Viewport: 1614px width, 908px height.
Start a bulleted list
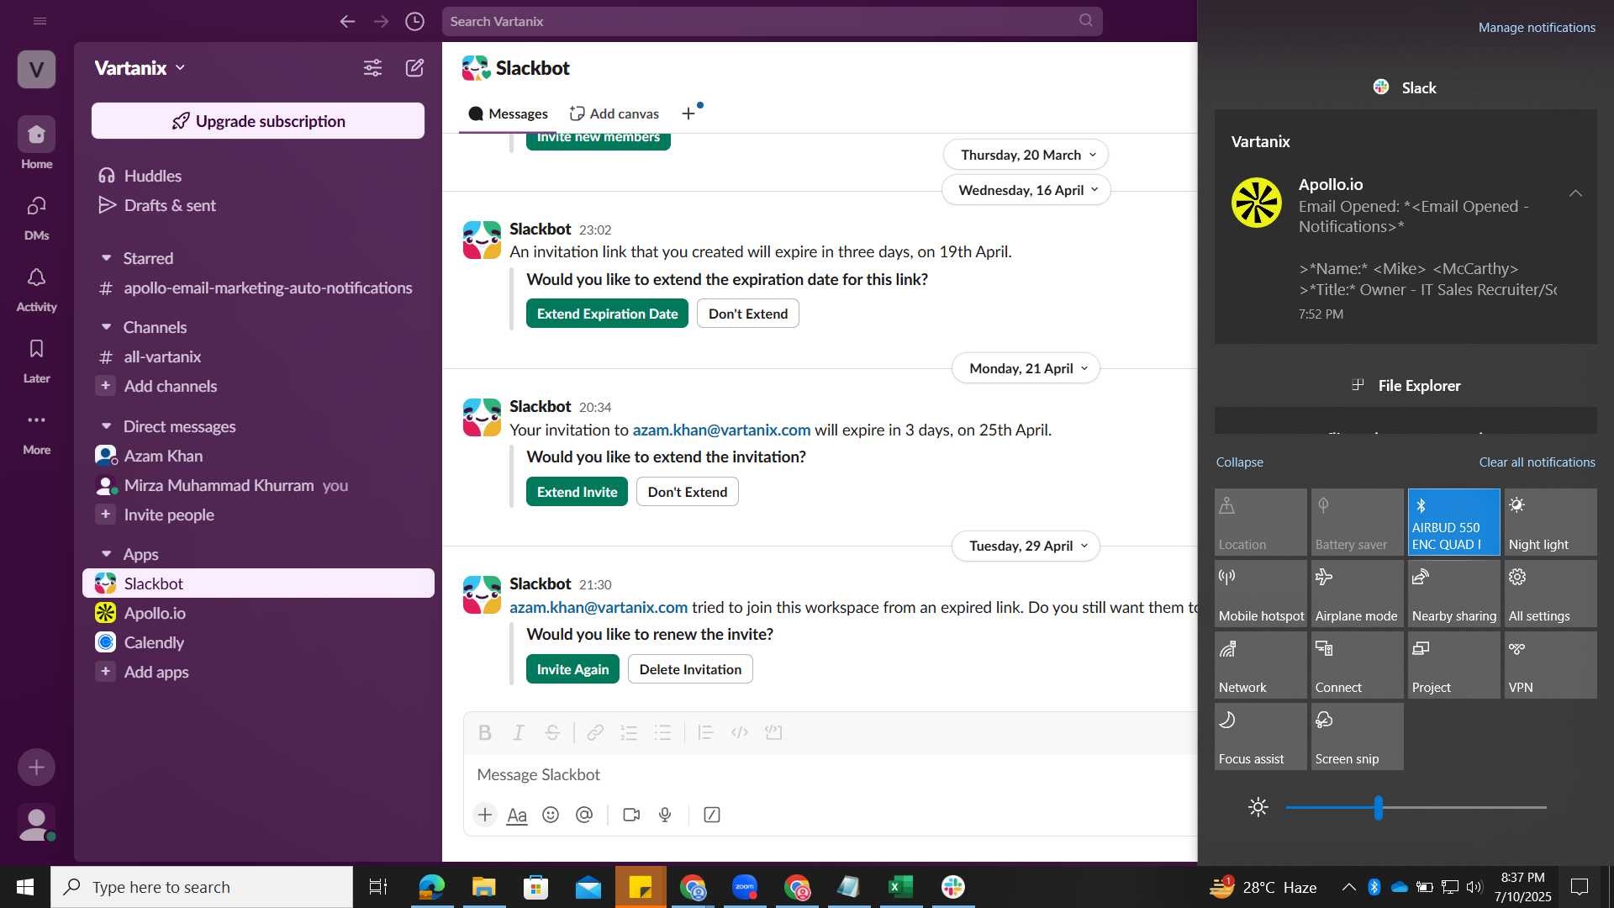(x=662, y=732)
